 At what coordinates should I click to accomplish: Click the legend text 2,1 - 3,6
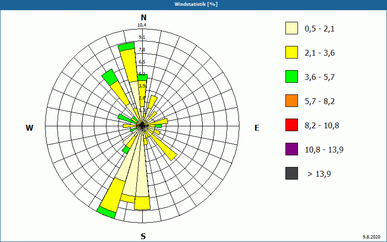[x=320, y=53]
